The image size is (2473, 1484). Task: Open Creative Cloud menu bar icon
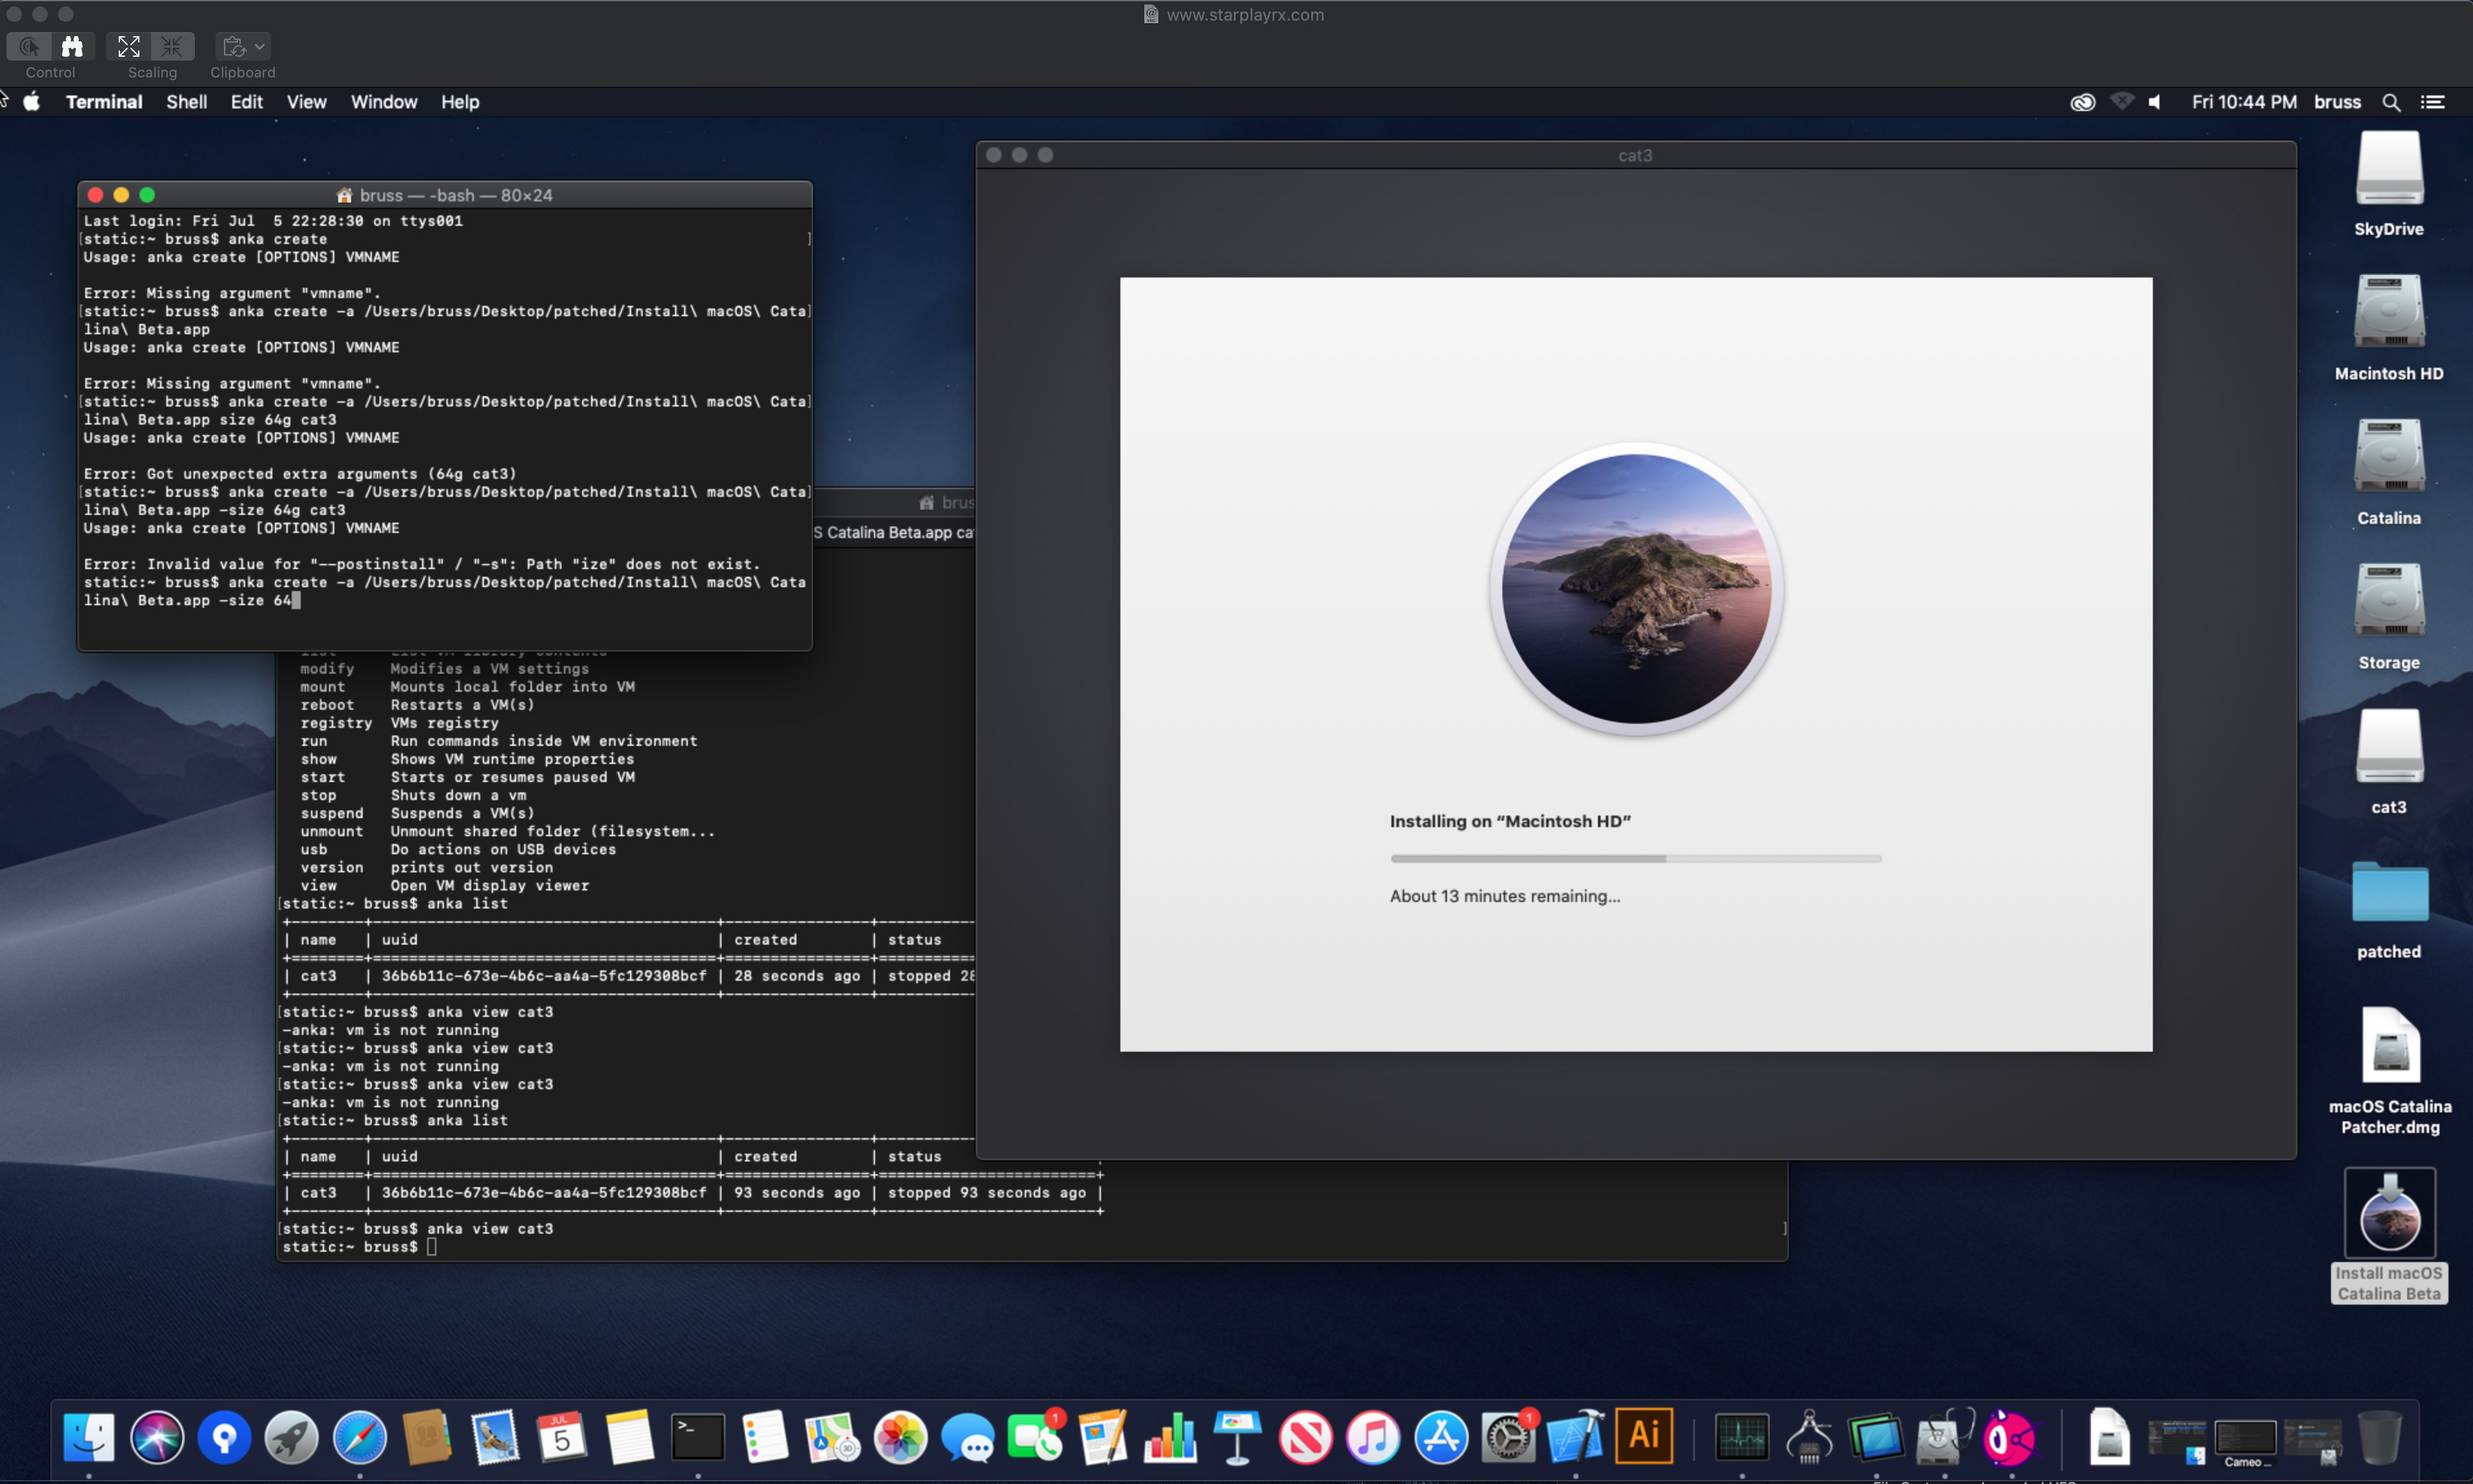click(2082, 102)
